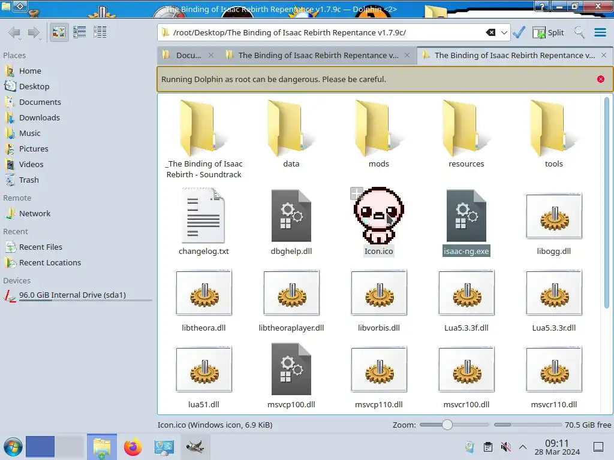Open the Dolphin hamburger menu
This screenshot has width=614, height=460.
(600, 32)
